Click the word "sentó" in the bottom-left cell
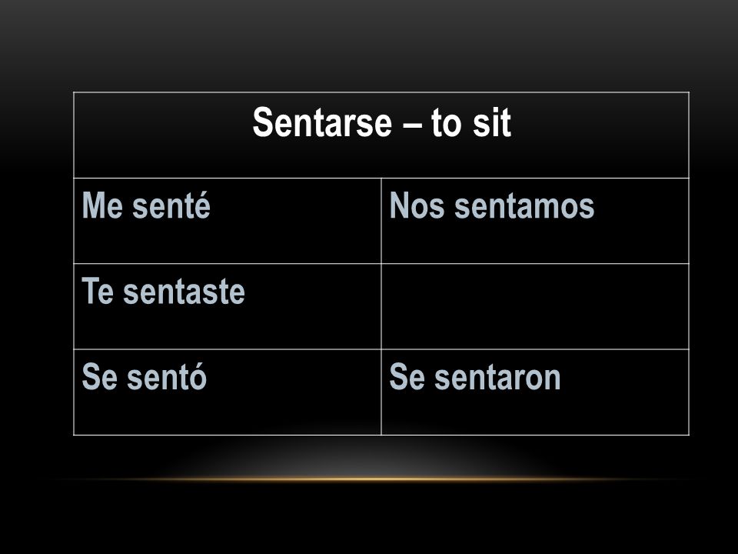Image resolution: width=738 pixels, height=554 pixels. point(167,377)
